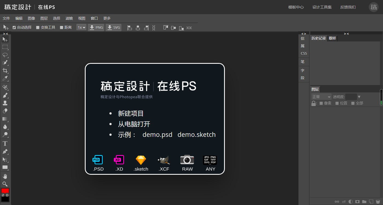Select the Path Selection tool
This screenshot has width=383, height=205.
(5, 159)
